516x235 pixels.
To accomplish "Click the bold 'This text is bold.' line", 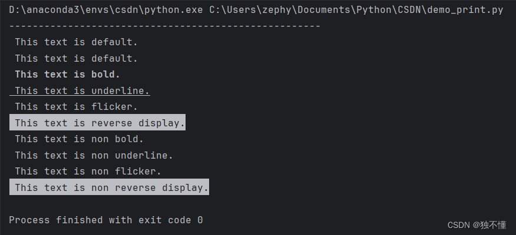I will click(x=67, y=75).
